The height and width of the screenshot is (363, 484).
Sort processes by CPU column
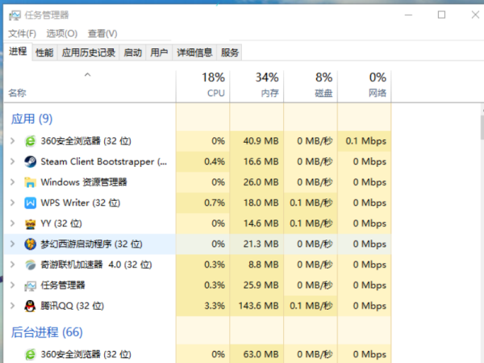coord(203,86)
